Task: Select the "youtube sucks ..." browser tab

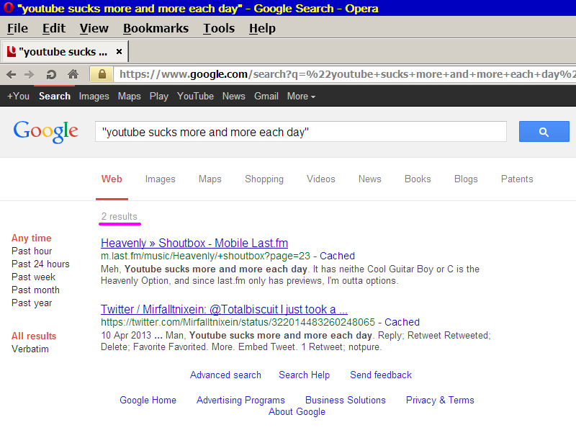Action: tap(65, 51)
